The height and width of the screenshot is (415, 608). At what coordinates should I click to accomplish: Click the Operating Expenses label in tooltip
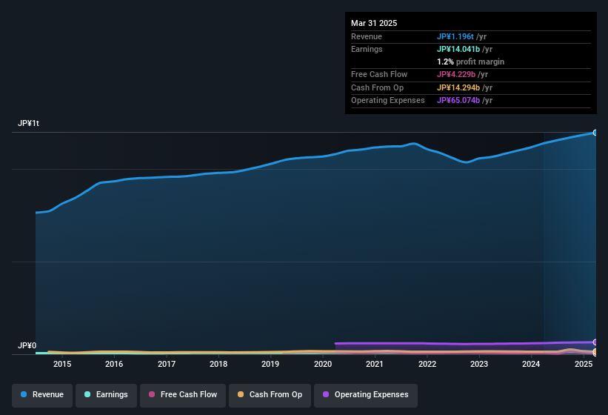[388, 101]
